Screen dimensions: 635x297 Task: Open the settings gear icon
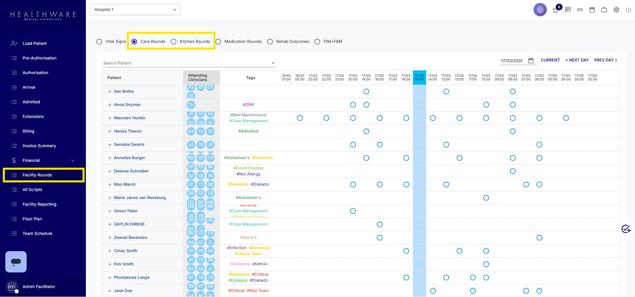tap(616, 10)
